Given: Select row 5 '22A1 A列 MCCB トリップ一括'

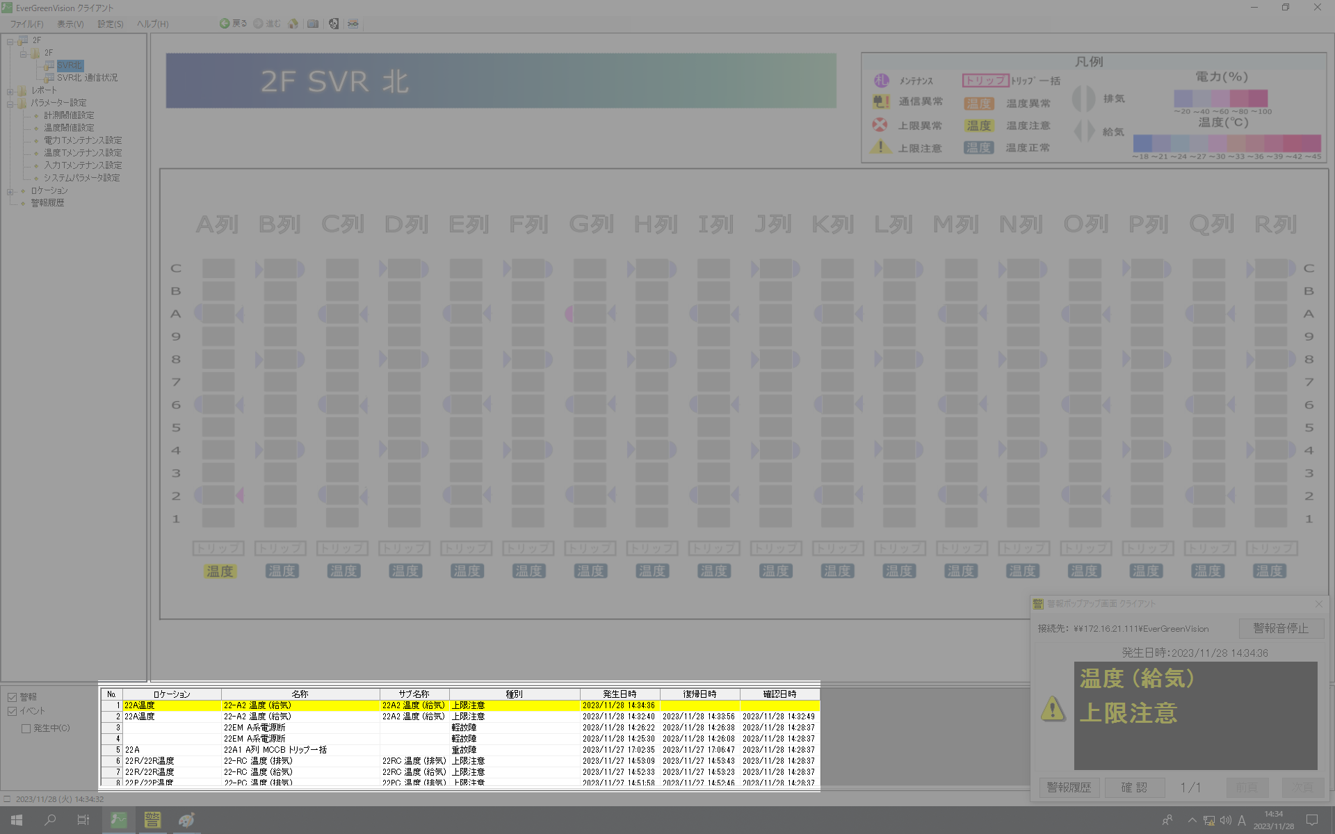Looking at the screenshot, I should 460,750.
